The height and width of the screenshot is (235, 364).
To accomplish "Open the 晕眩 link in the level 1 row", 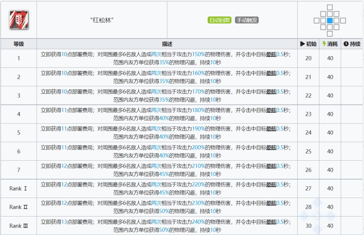I will [271, 54].
